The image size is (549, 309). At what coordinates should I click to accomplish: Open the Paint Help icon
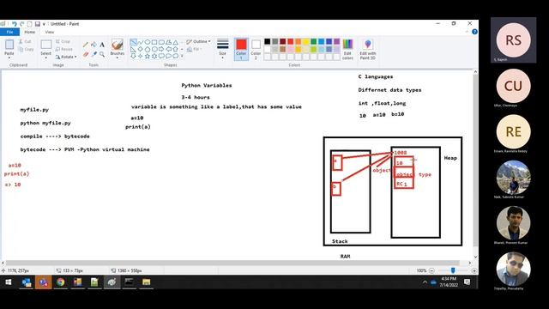tap(474, 32)
